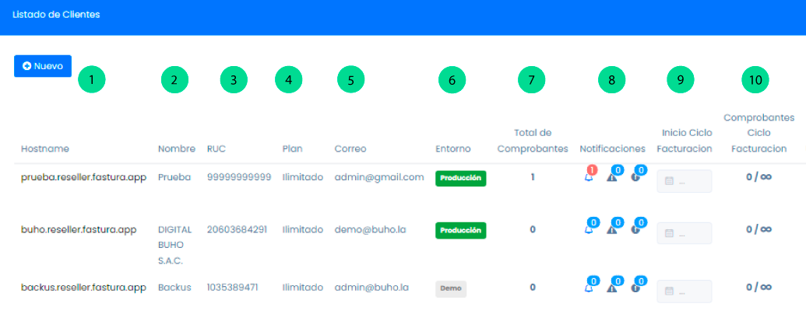The image size is (806, 335).
Task: Open billing cycle date picker for Backus
Action: pyautogui.click(x=685, y=291)
